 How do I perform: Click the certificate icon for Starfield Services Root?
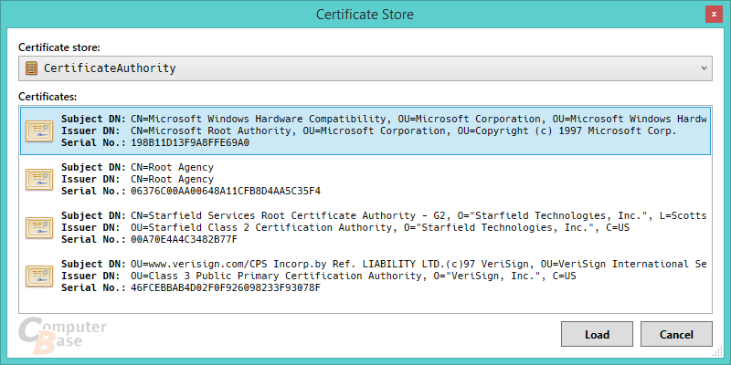(x=39, y=227)
